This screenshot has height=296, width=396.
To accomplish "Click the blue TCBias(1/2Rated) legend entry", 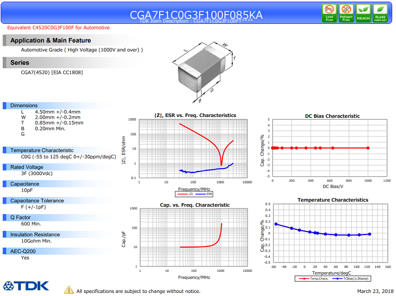I will pos(351,278).
